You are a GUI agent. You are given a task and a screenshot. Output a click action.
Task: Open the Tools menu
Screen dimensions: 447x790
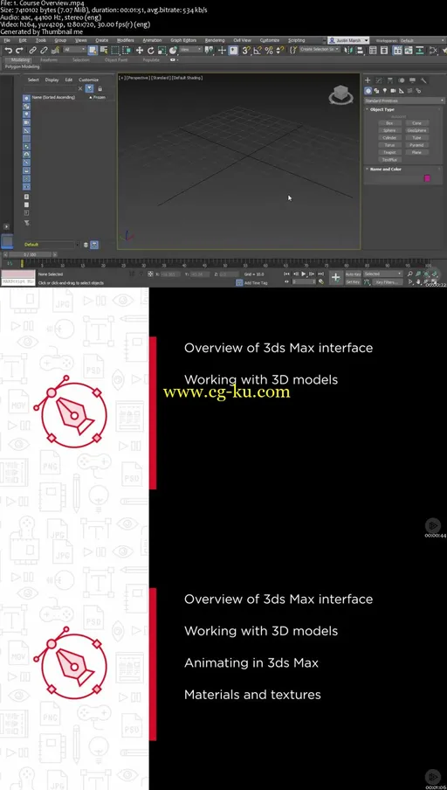[x=41, y=40]
